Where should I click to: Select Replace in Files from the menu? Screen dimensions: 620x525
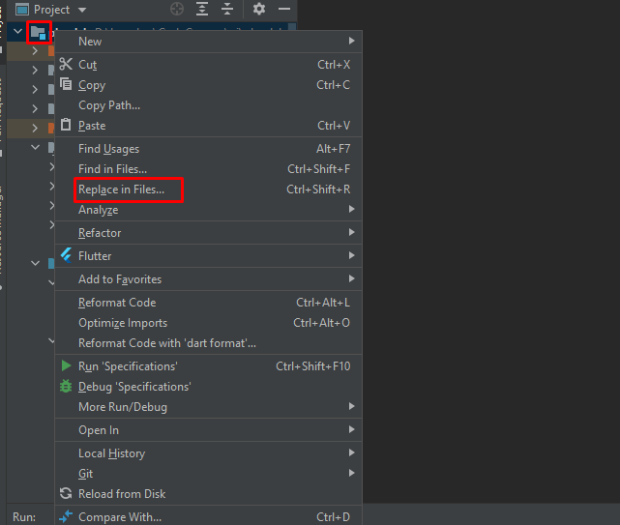point(122,190)
